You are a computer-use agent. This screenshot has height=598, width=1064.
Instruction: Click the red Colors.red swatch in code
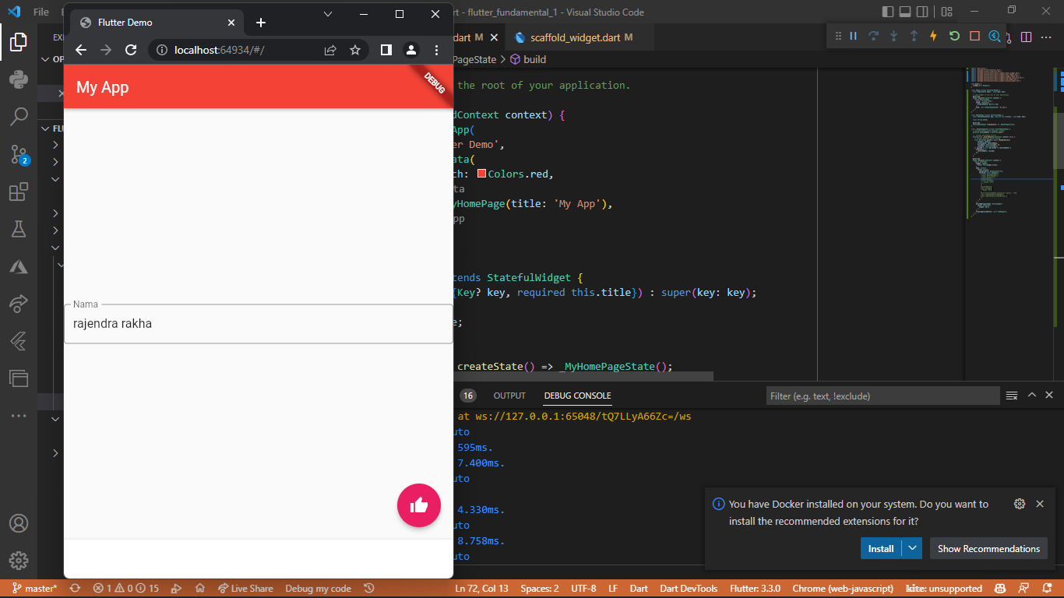point(482,174)
